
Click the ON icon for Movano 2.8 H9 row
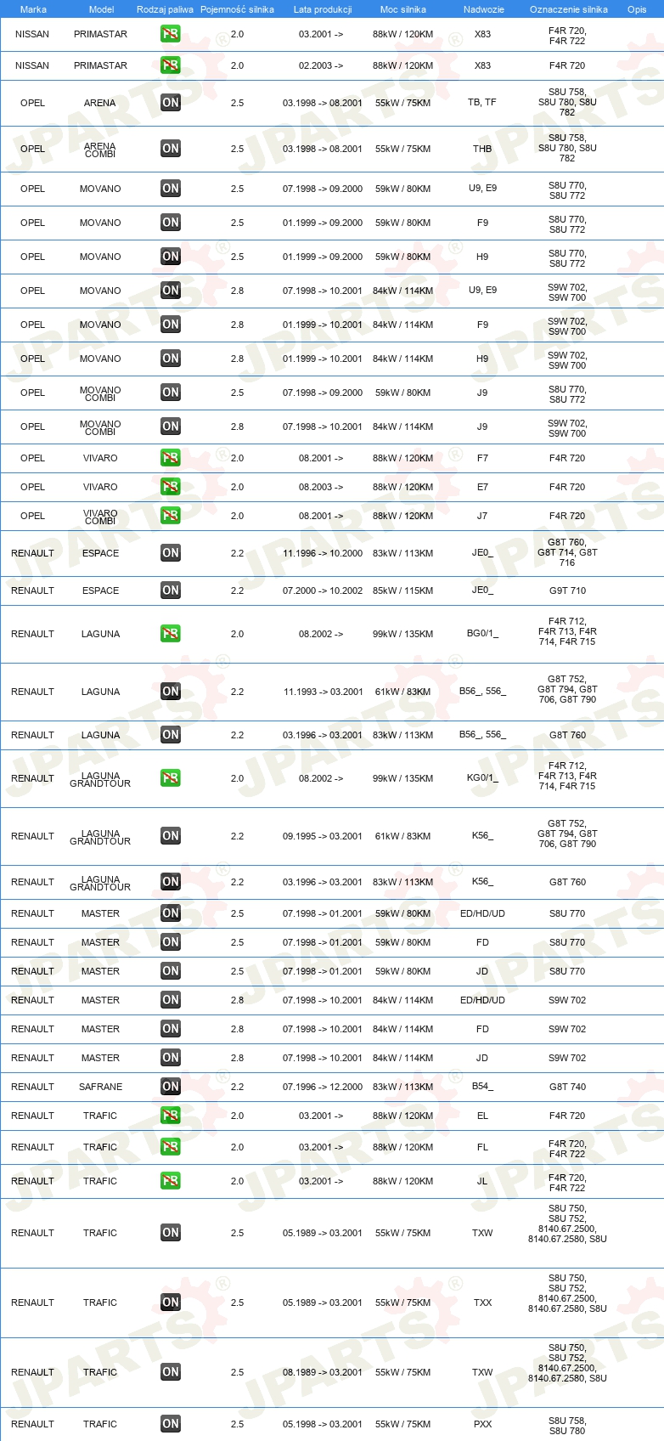pos(171,359)
